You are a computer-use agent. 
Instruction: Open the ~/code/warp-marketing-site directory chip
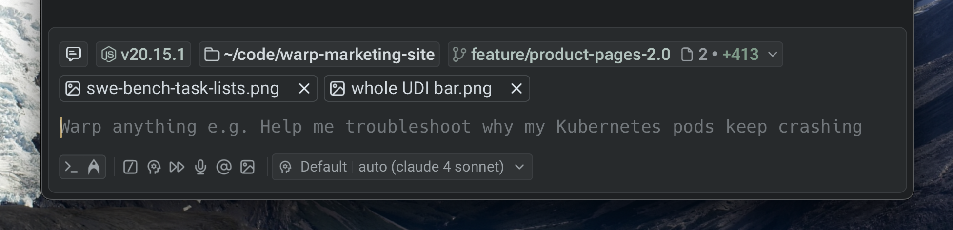pyautogui.click(x=319, y=54)
